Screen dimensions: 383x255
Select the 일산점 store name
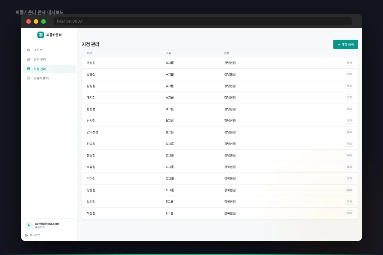[x=91, y=202]
